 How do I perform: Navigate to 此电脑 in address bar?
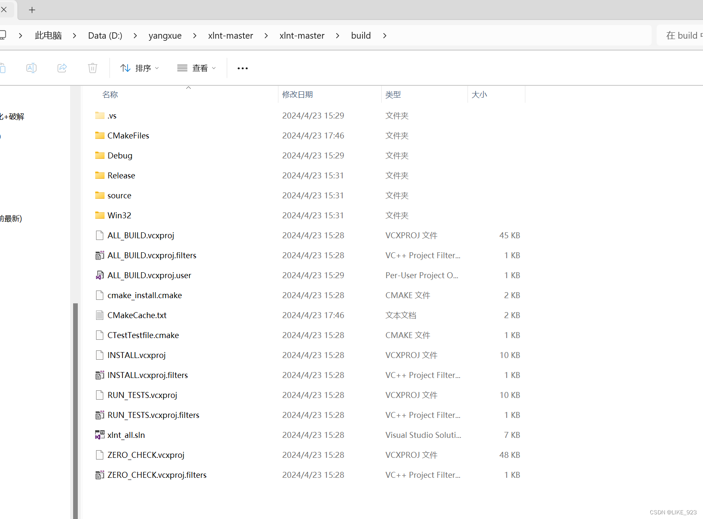coord(48,36)
